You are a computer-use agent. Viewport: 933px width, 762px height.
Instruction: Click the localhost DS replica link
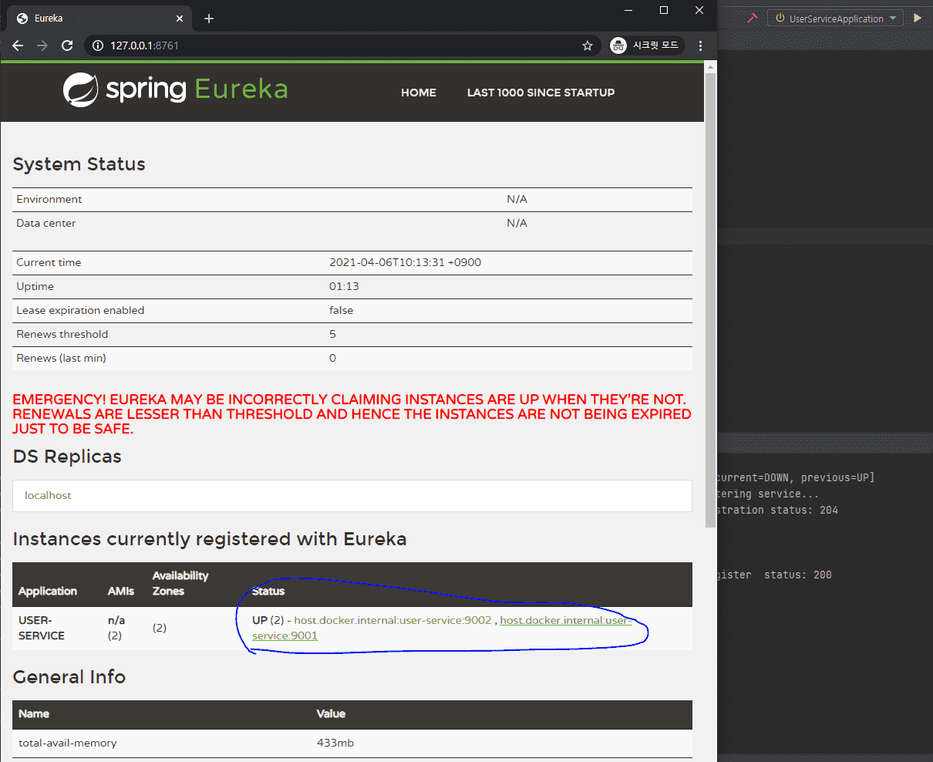pyautogui.click(x=48, y=495)
